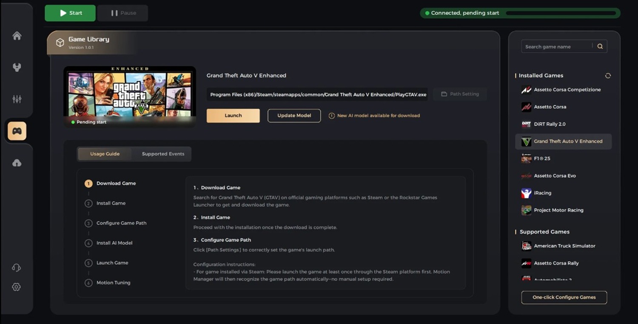The width and height of the screenshot is (638, 324).
Task: Select the Motion Tuning step
Action: click(113, 283)
